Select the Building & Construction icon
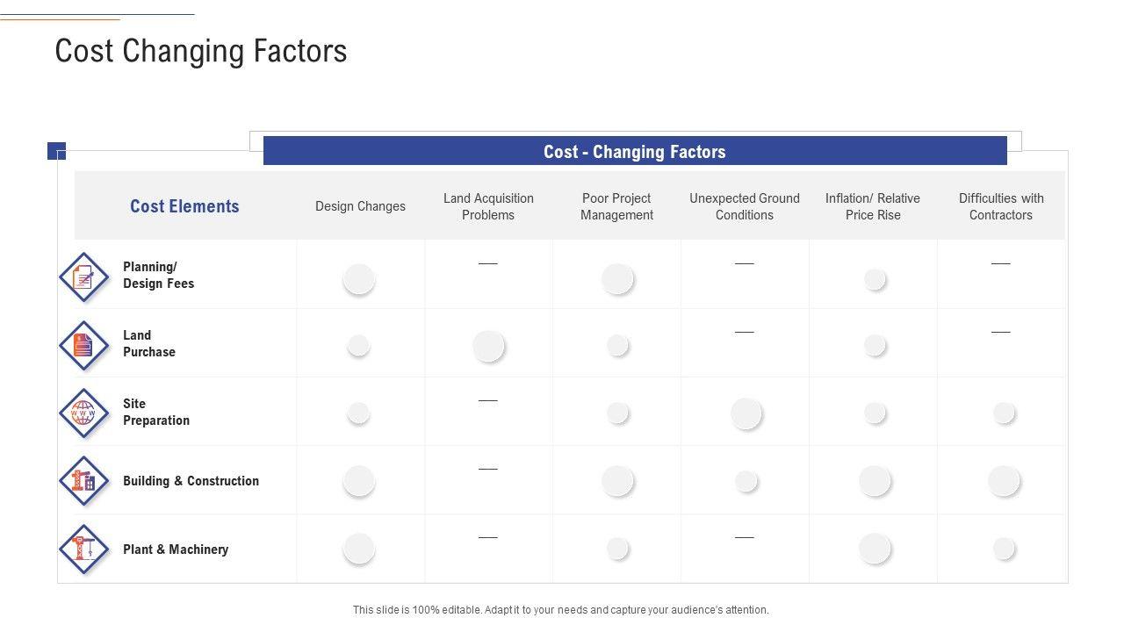 point(83,481)
